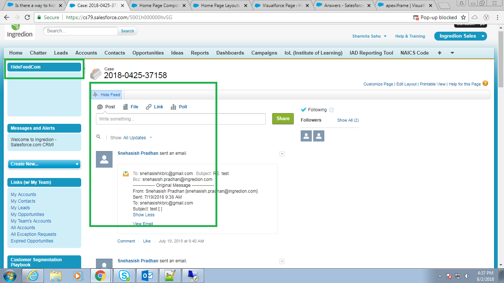Image resolution: width=504 pixels, height=283 pixels.
Task: Open the IAD Reporting Tool tab
Action: 372,53
